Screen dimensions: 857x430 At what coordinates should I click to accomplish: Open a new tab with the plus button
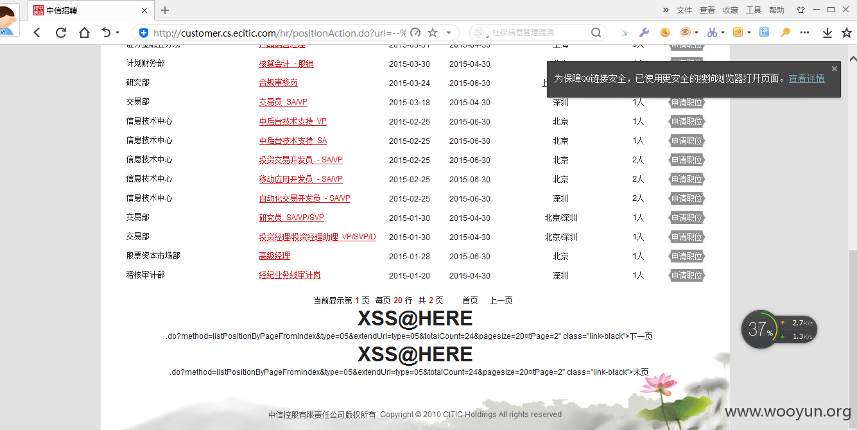tap(165, 10)
